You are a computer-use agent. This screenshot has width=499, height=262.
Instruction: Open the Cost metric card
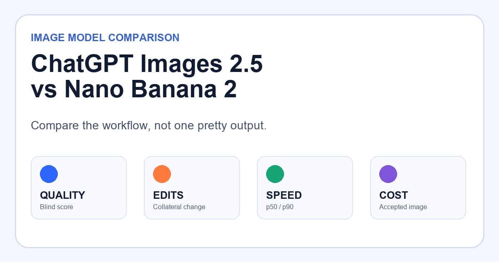click(x=418, y=188)
